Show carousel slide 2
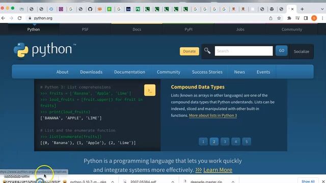The height and width of the screenshot is (183, 326). (214, 142)
